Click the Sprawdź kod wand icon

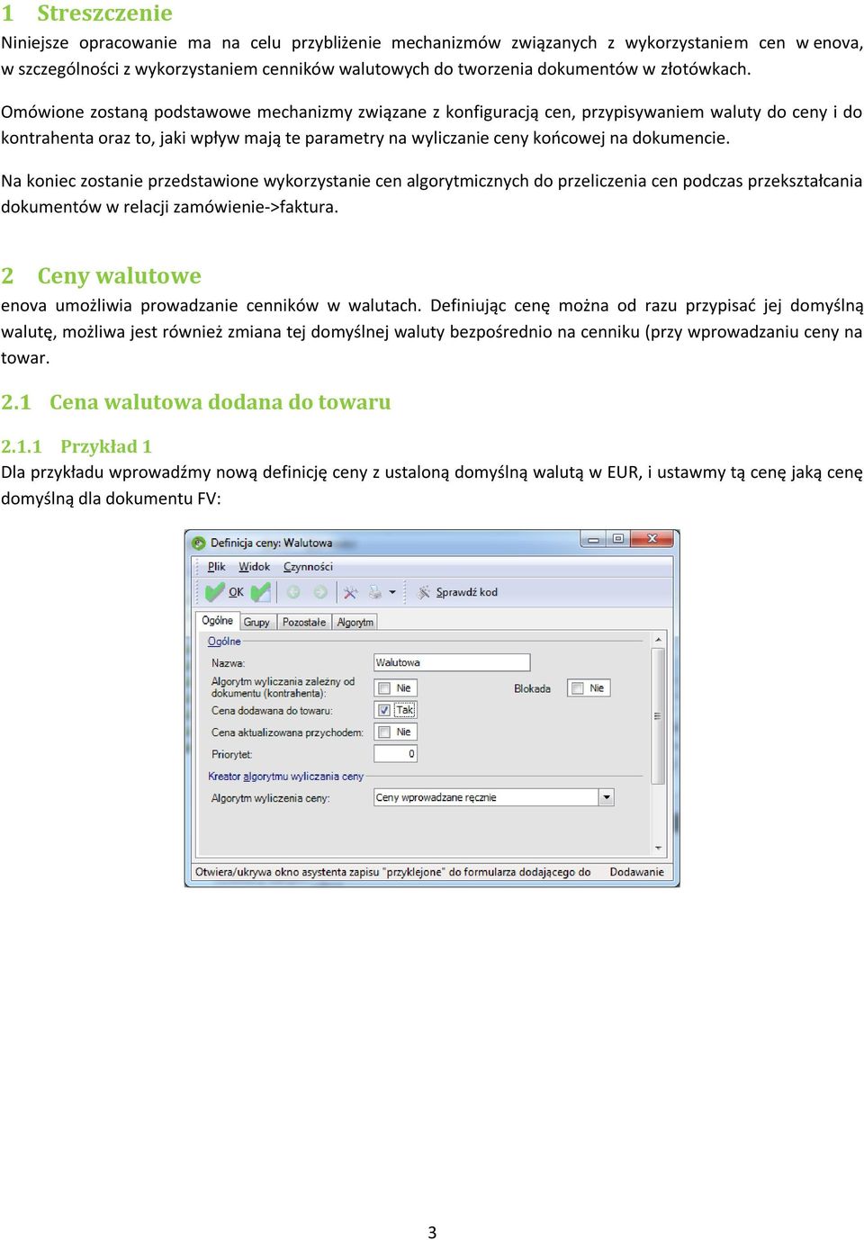point(424,592)
